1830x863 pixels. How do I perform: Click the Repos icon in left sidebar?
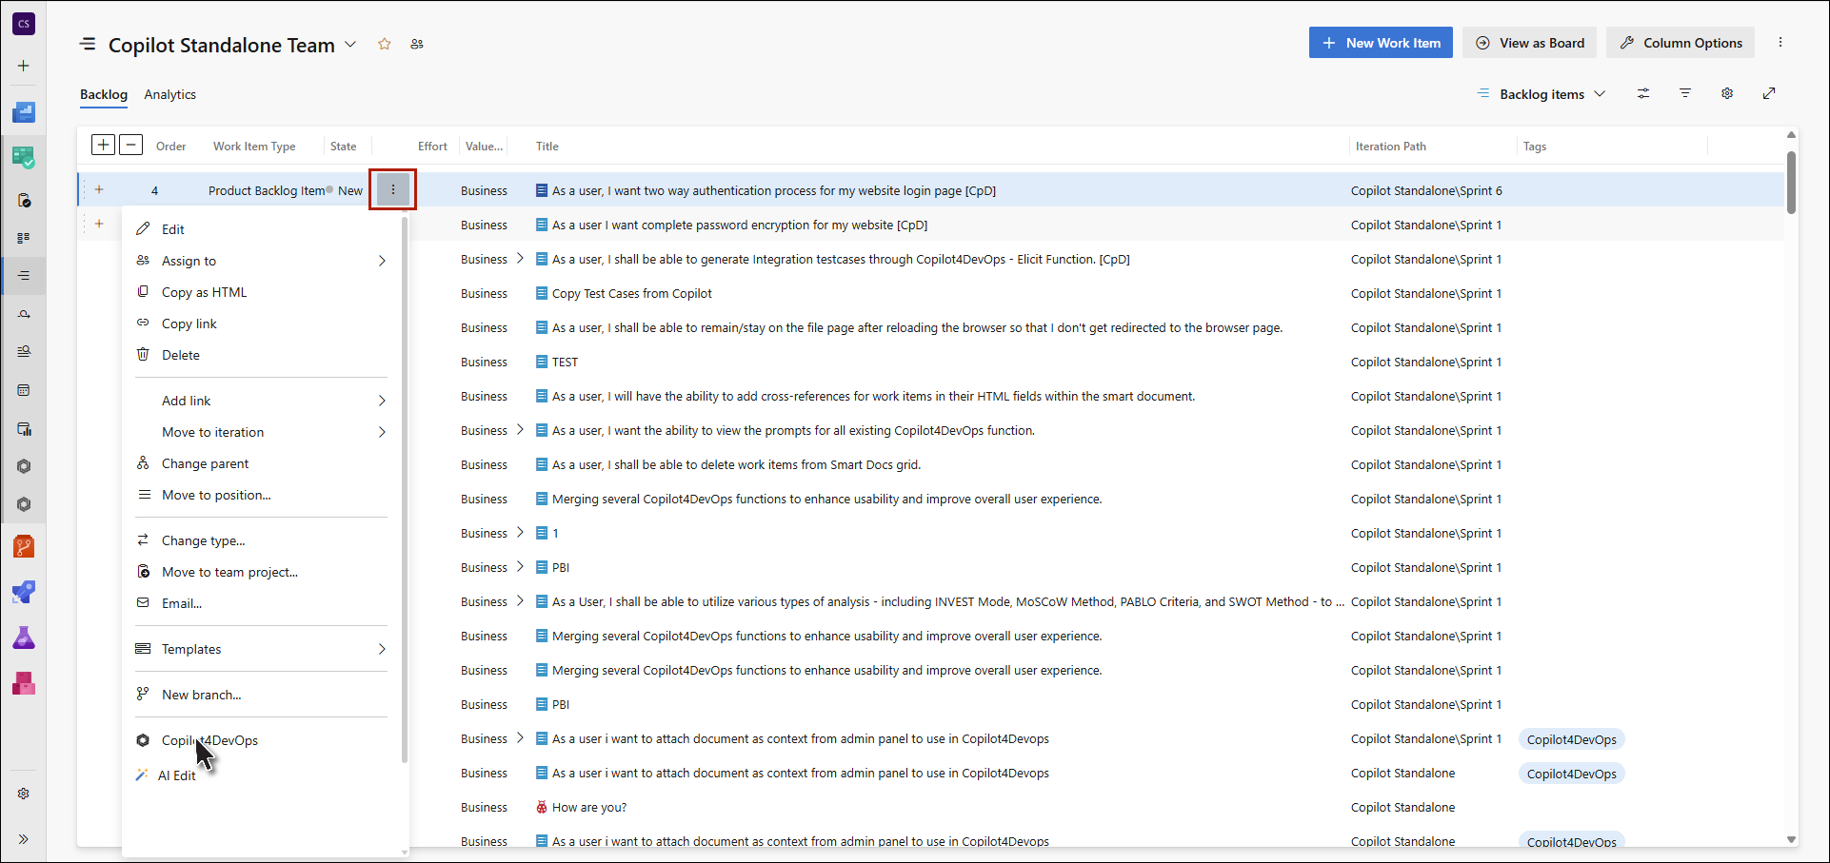24,546
